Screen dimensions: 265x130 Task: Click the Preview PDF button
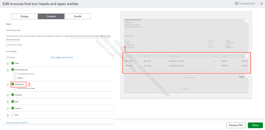[236, 125]
